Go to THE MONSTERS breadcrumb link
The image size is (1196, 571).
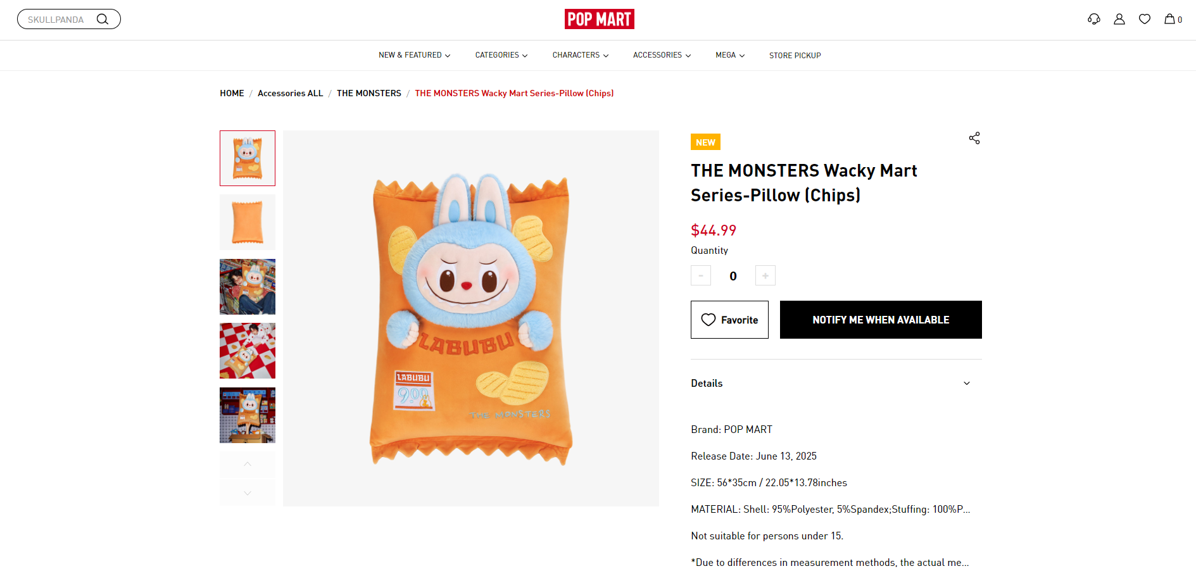[x=369, y=93]
